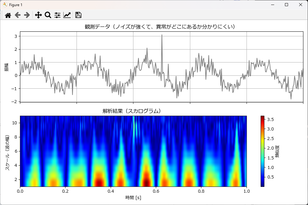The image size is (308, 205).
Task: Open the Configure subplots sliders icon
Action: [57, 15]
